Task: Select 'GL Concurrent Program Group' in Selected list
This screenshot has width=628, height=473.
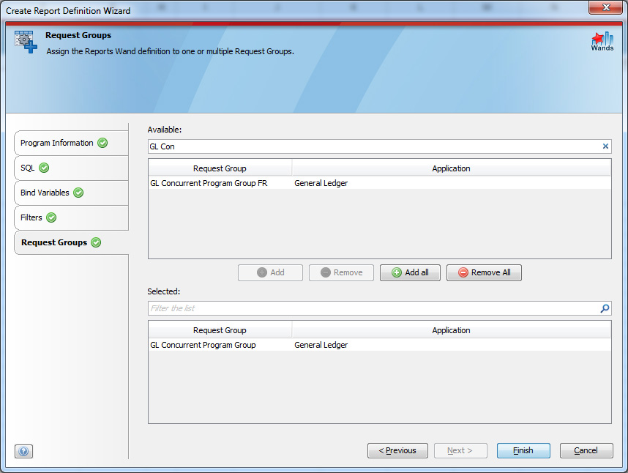Action: pos(203,346)
